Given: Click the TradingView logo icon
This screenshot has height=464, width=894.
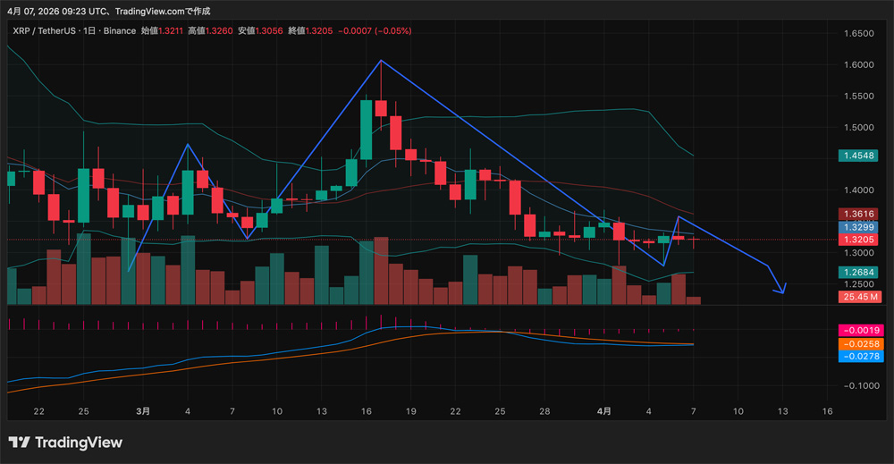Looking at the screenshot, I should [x=20, y=443].
